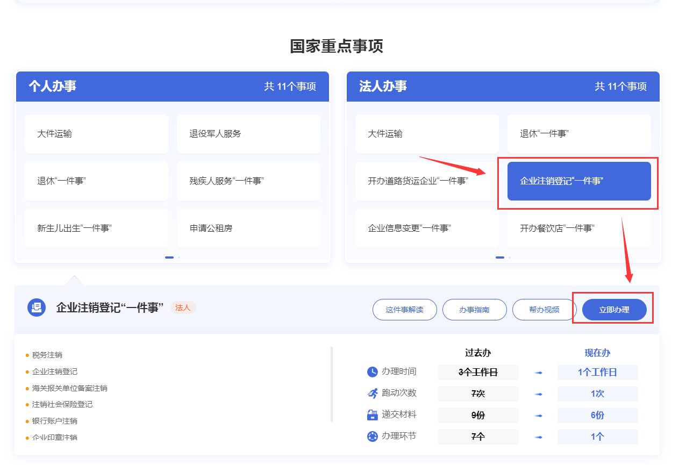679x465 pixels.
Task: Open the 办事指南 guide button
Action: tap(474, 310)
